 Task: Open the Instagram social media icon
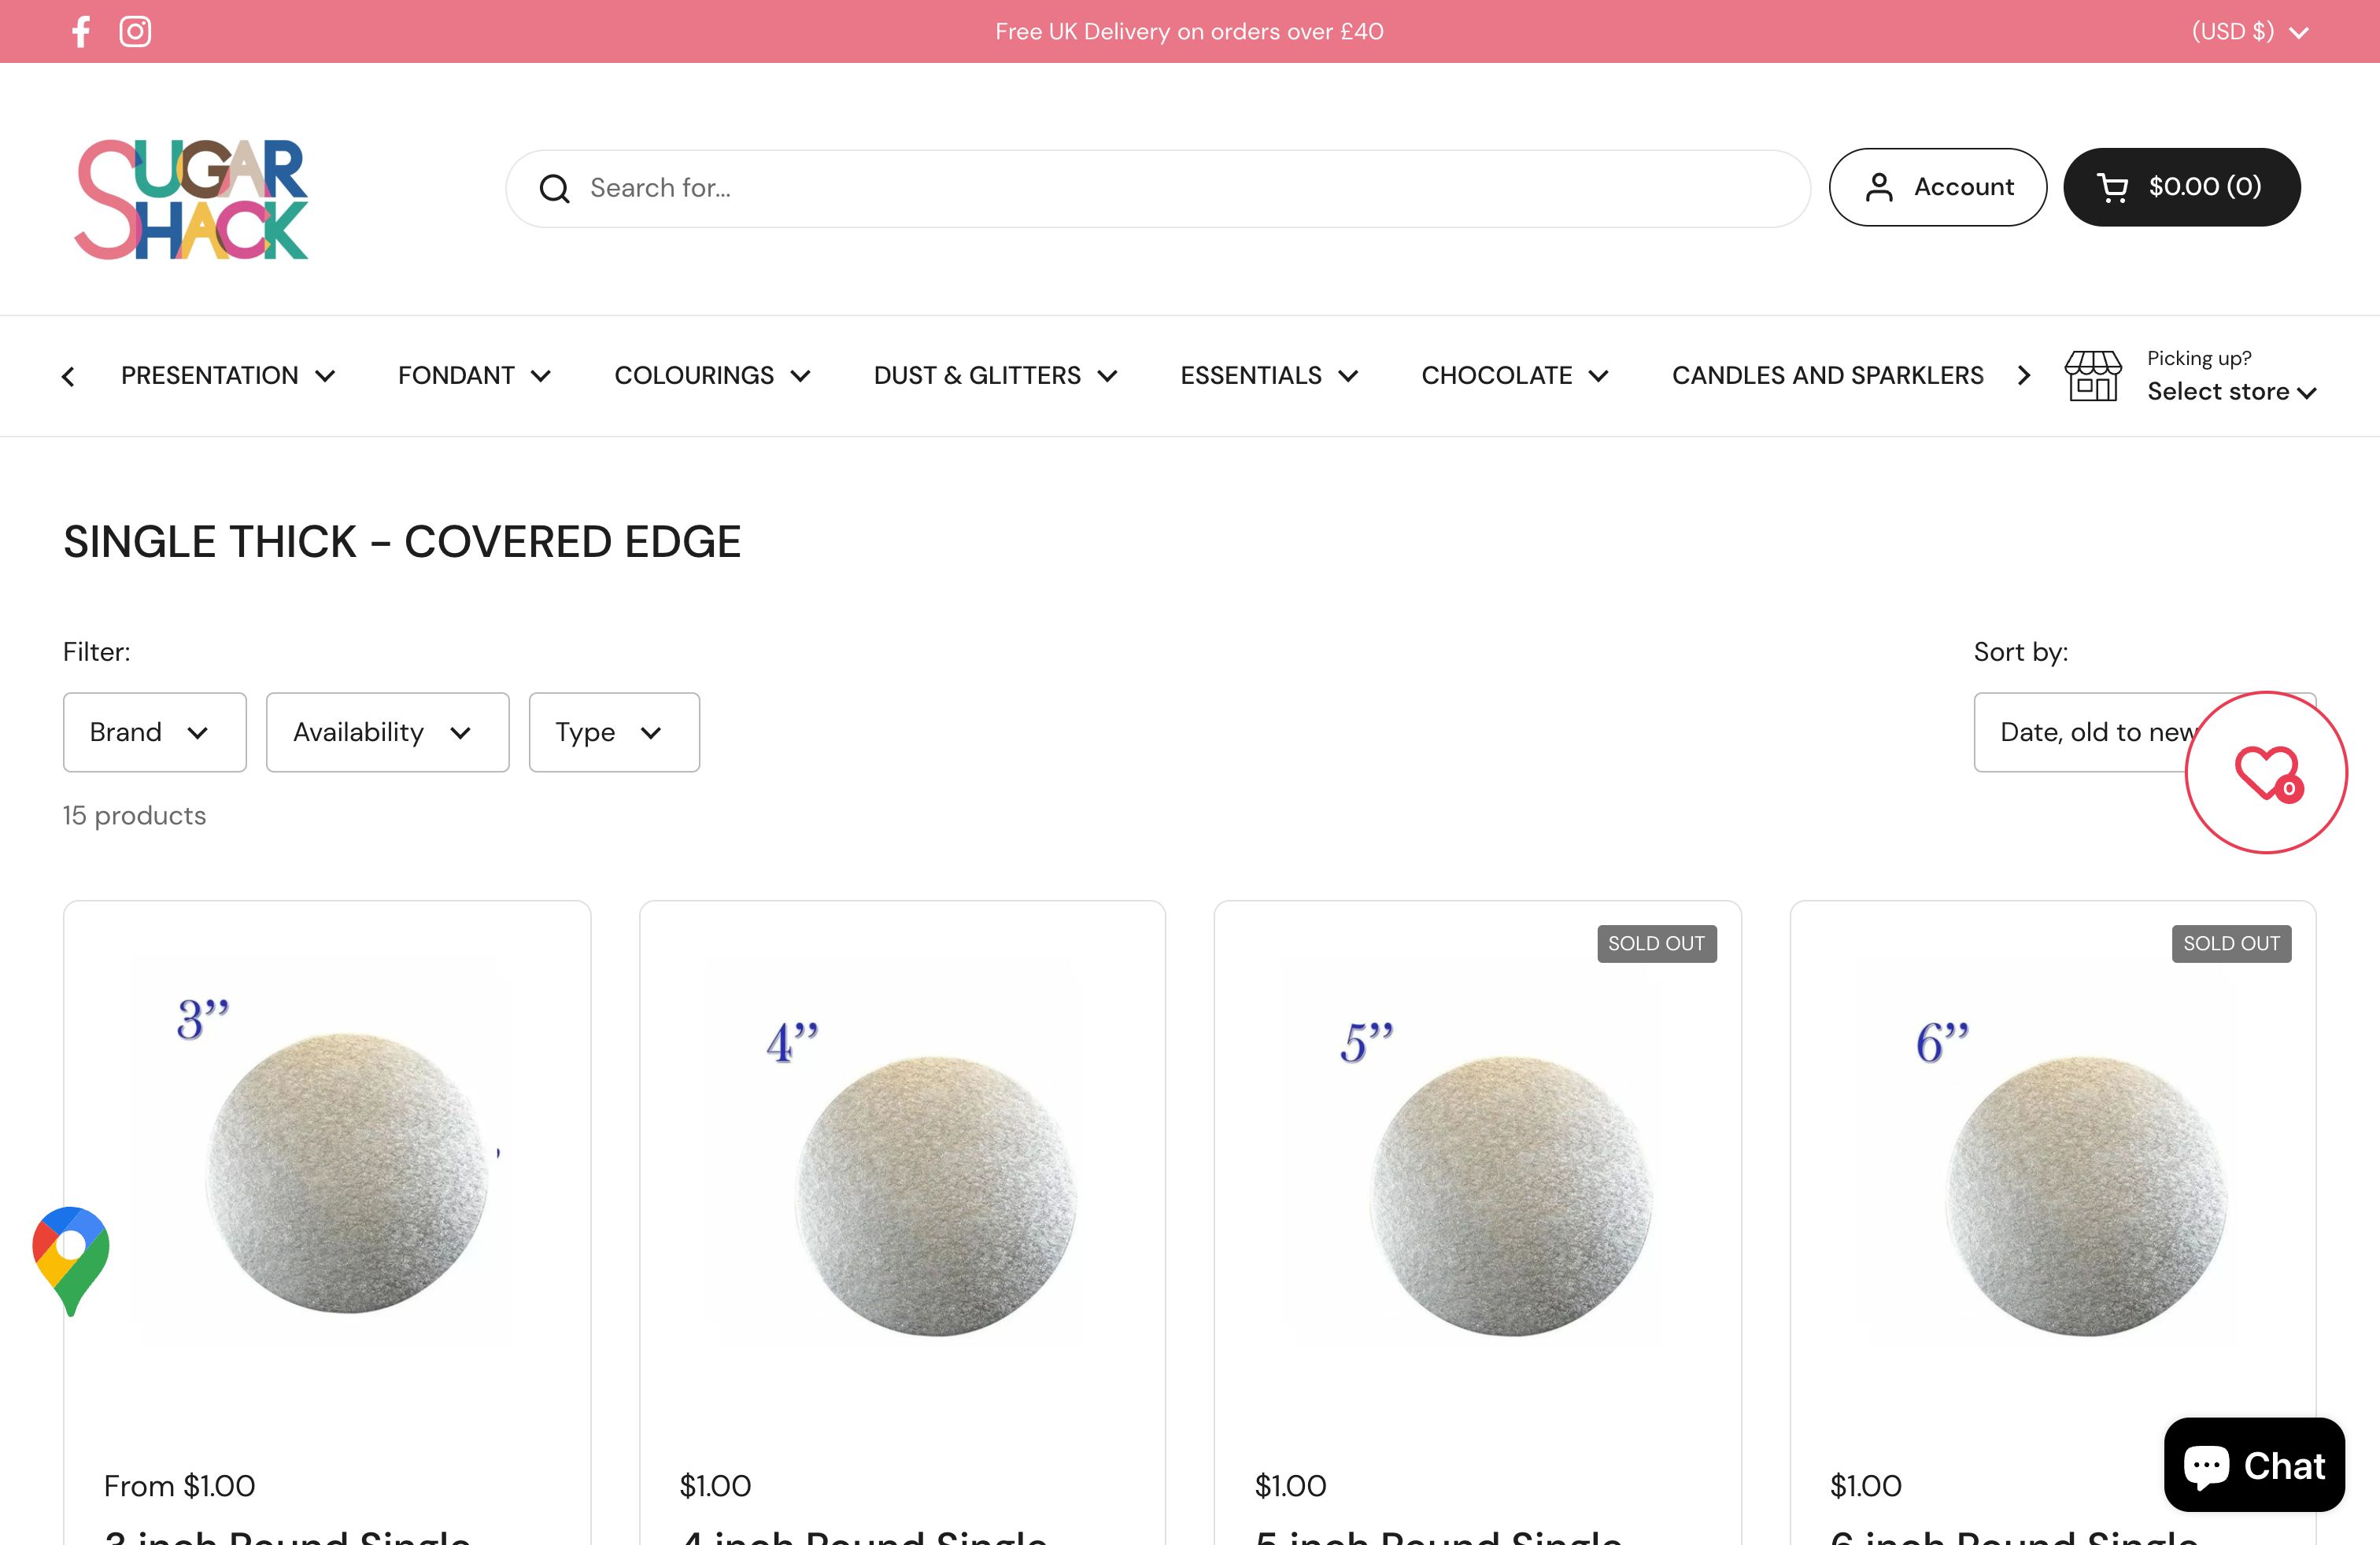pos(135,29)
